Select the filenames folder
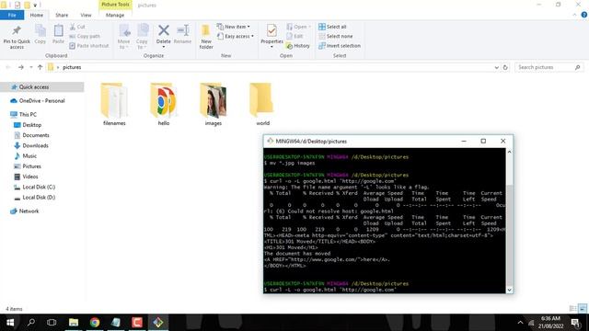The width and height of the screenshot is (589, 331). [x=114, y=104]
